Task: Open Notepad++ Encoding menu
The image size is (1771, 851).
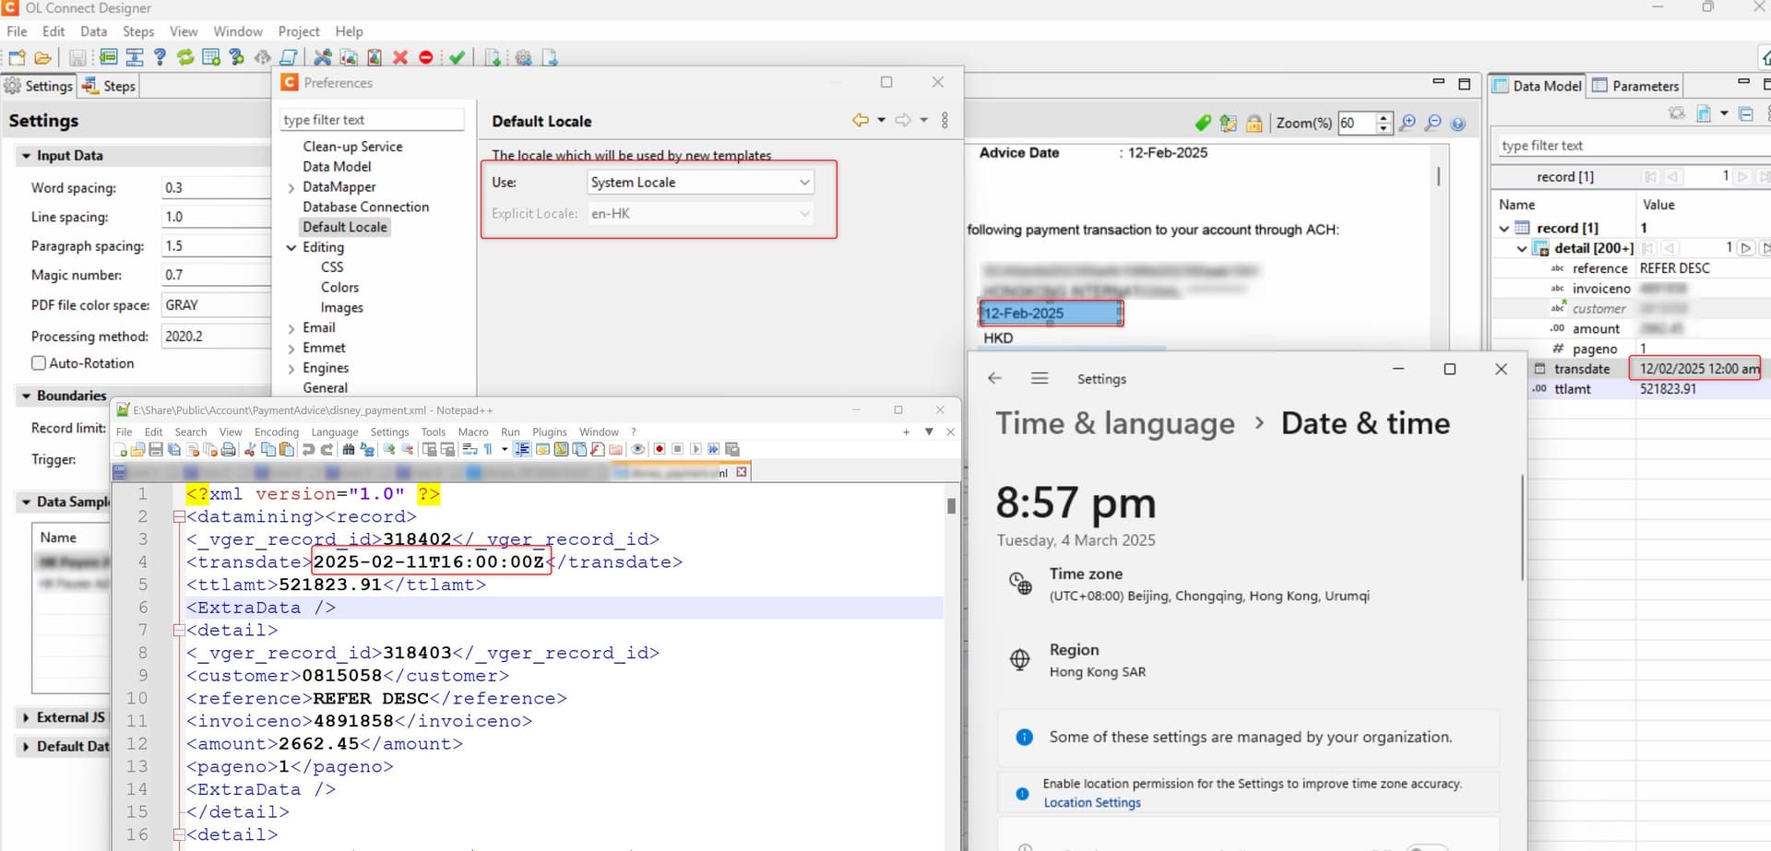Action: point(277,431)
